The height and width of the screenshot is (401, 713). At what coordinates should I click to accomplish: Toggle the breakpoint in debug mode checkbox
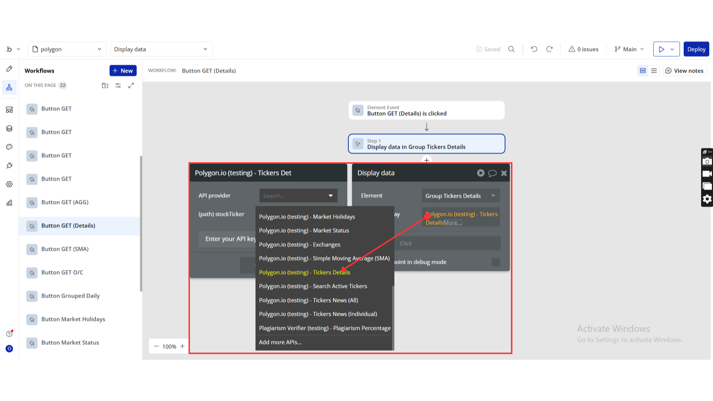[495, 262]
